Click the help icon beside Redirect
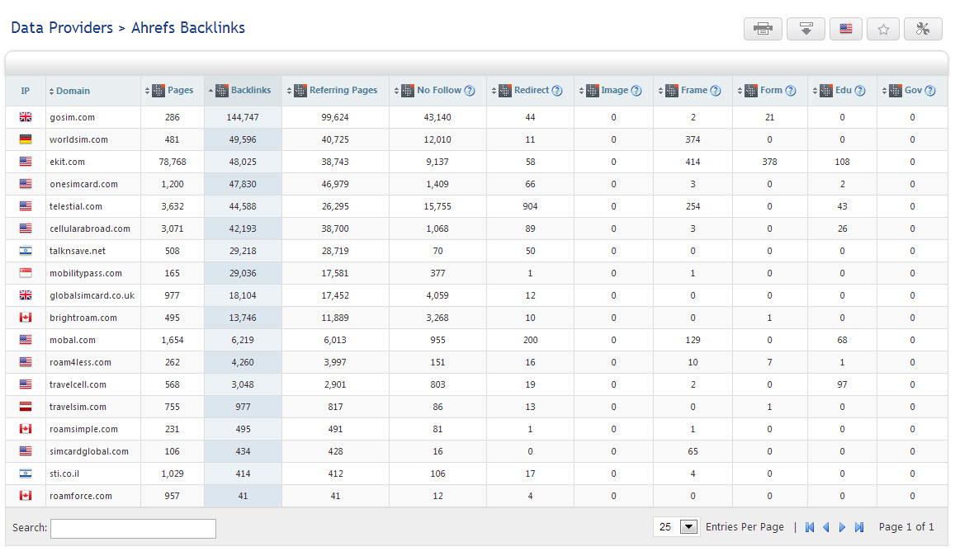This screenshot has width=955, height=556. click(557, 91)
